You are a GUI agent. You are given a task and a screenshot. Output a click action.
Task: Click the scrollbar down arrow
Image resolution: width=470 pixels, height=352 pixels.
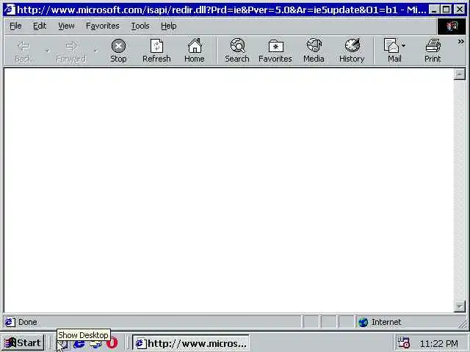[460, 307]
